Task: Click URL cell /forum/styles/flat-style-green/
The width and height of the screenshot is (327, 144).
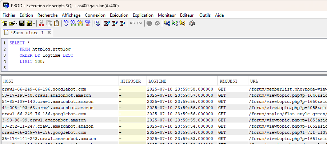Action: [288, 114]
